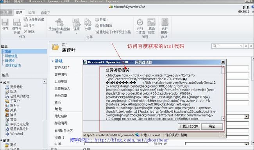Switch to the 客户 ribbon tab
This screenshot has height=150, width=254.
[x=19, y=12]
